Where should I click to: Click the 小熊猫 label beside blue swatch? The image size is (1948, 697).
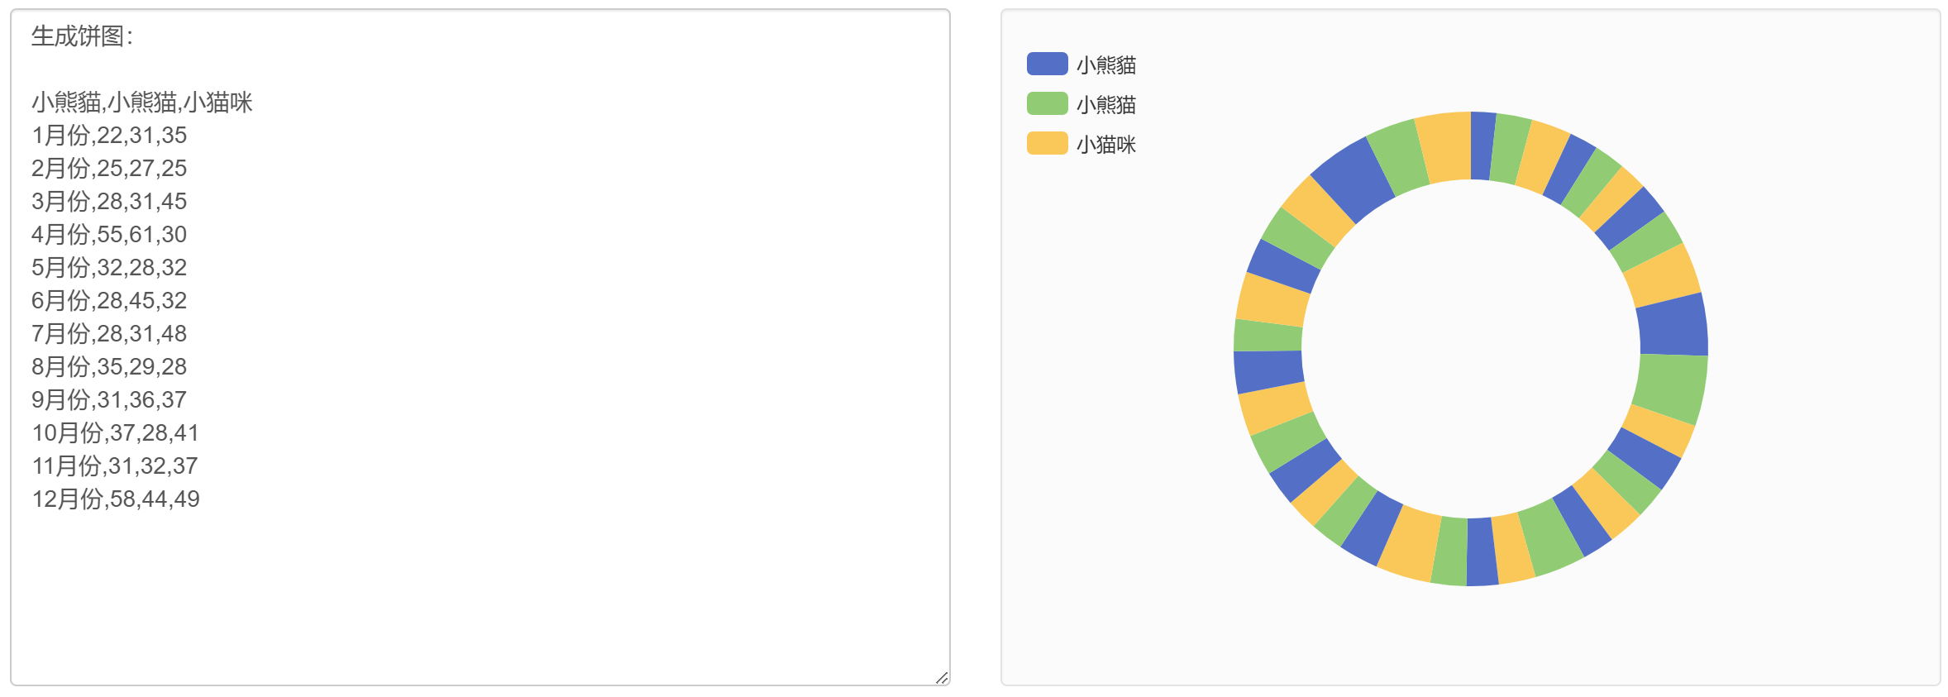[1105, 64]
